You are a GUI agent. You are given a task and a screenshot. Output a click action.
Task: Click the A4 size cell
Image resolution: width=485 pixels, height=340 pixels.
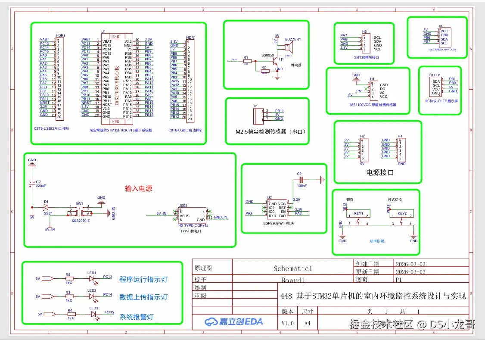(307, 323)
